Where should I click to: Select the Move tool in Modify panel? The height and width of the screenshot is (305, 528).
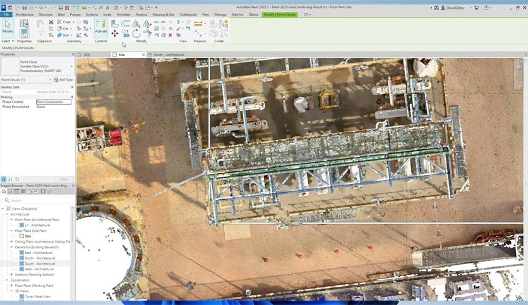(115, 33)
